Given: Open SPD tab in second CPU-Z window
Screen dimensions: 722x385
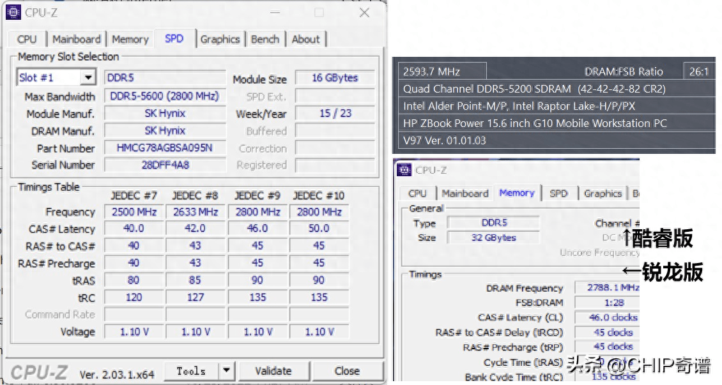Looking at the screenshot, I should 558,193.
